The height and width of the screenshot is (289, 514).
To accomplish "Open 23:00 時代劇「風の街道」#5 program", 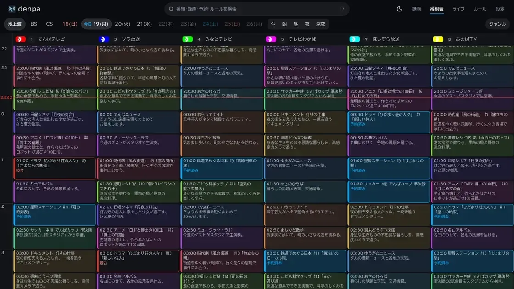I will click(55, 76).
